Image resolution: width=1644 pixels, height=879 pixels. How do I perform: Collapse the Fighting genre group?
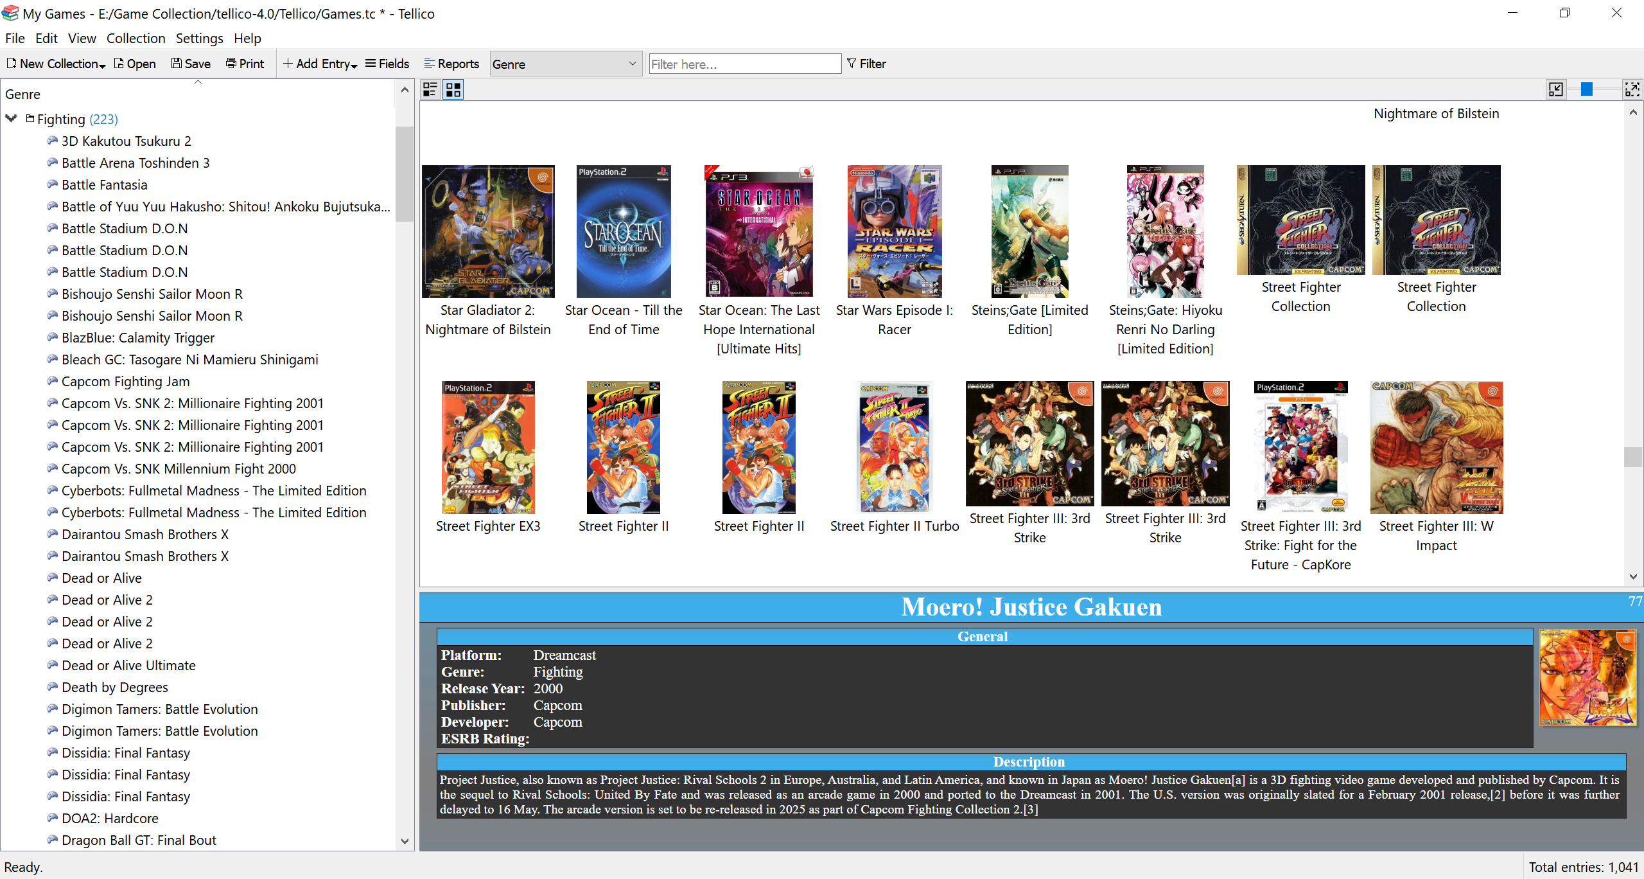11,119
